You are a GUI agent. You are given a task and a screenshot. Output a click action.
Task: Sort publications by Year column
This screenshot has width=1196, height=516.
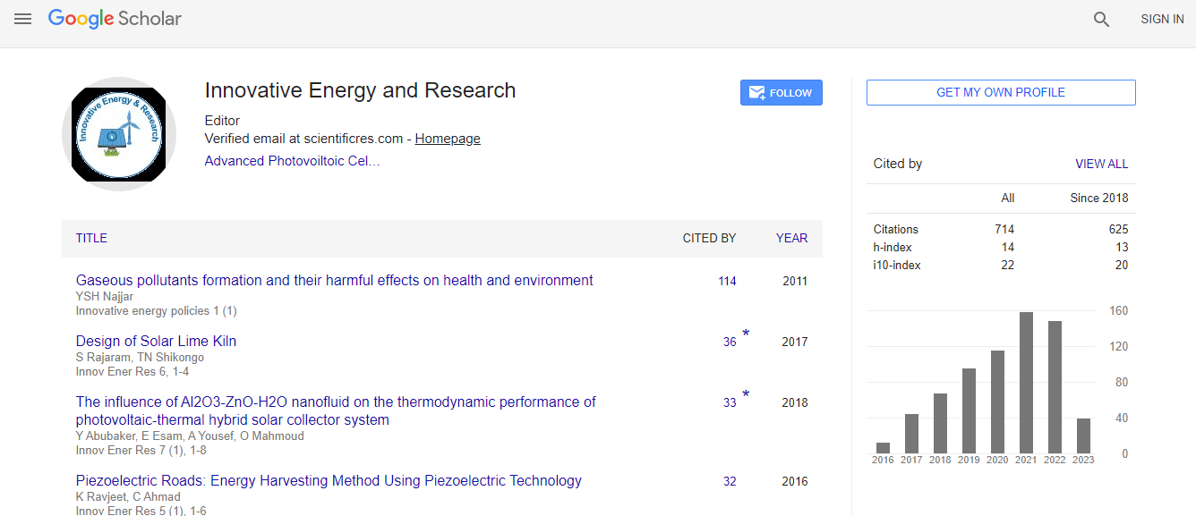791,238
